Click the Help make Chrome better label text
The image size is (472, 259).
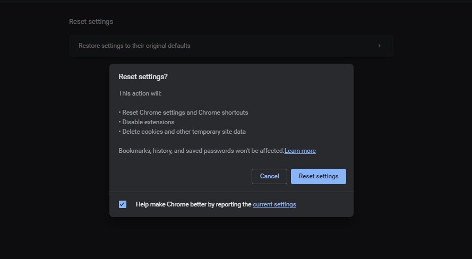[193, 204]
